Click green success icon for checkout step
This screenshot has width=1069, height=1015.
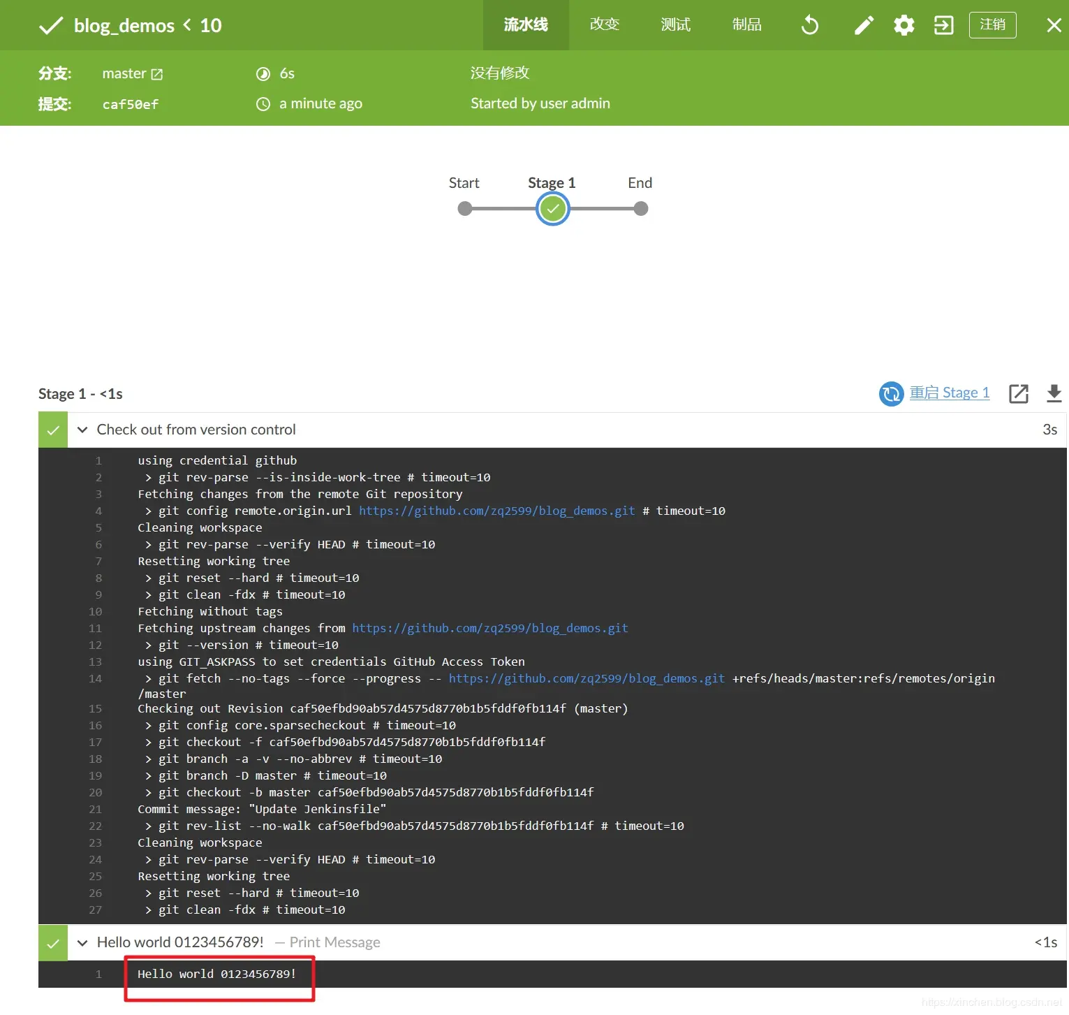[x=53, y=430]
